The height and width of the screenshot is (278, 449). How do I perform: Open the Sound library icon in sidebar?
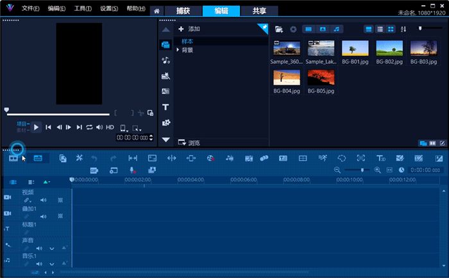pos(165,60)
